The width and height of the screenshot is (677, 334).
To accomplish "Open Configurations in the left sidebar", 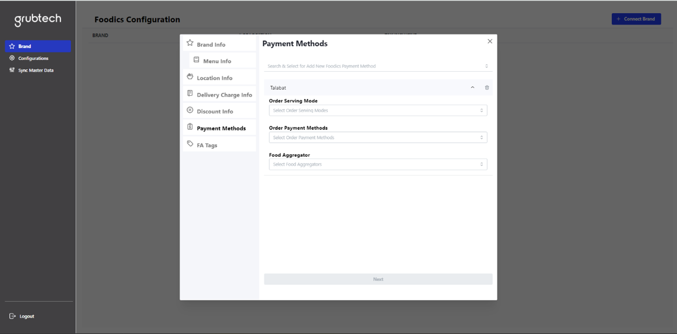I will pos(33,58).
